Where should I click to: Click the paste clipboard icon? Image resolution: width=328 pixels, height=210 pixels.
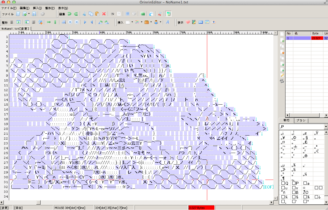tap(97, 14)
